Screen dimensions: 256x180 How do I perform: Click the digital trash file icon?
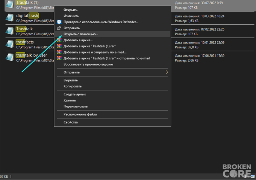click(10, 18)
